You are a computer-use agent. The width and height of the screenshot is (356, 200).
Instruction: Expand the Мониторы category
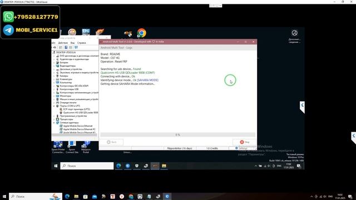tap(54, 96)
